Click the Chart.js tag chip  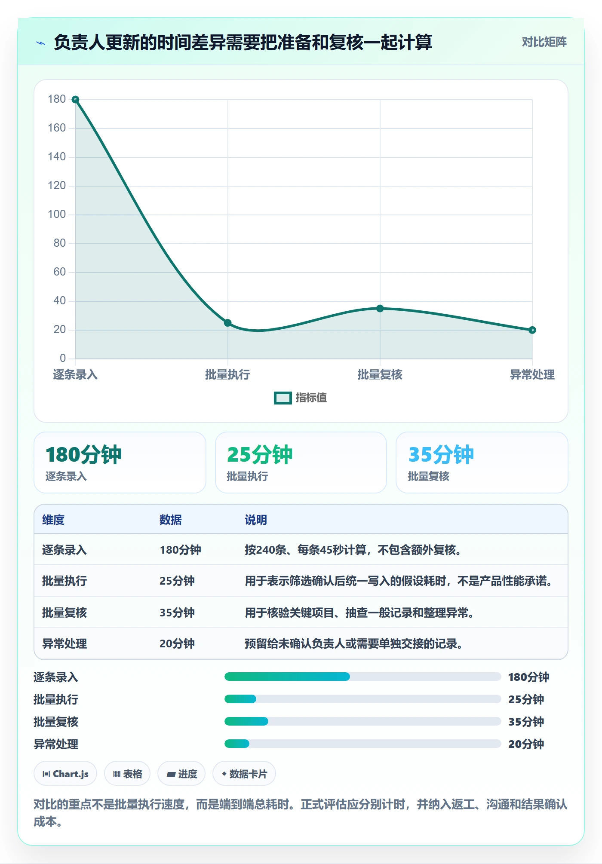click(65, 774)
